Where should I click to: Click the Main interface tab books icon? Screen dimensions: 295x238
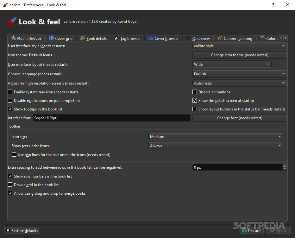click(13, 38)
